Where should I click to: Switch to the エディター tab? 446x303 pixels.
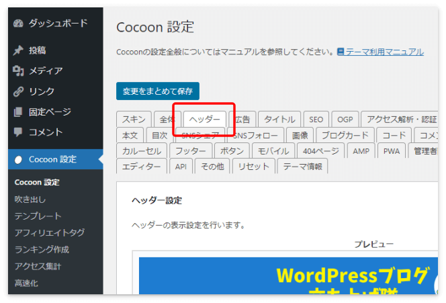coord(141,166)
